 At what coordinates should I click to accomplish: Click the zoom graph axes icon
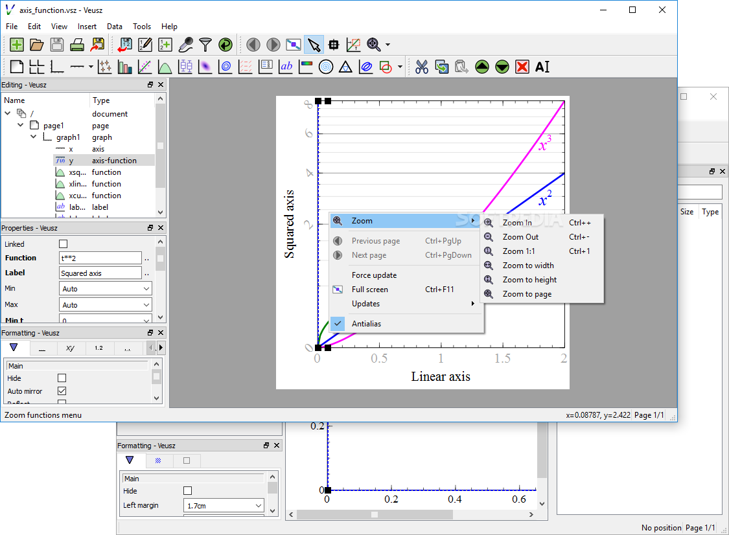coord(353,45)
